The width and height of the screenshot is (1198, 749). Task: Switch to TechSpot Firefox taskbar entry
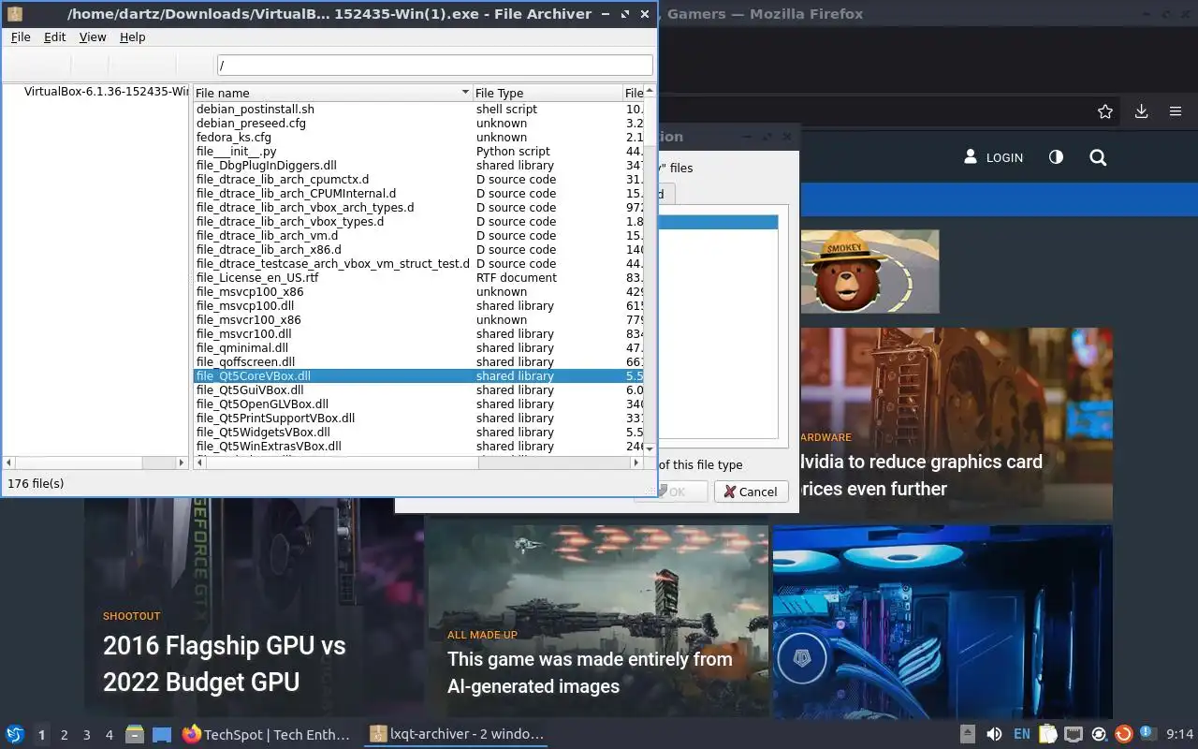(x=268, y=734)
